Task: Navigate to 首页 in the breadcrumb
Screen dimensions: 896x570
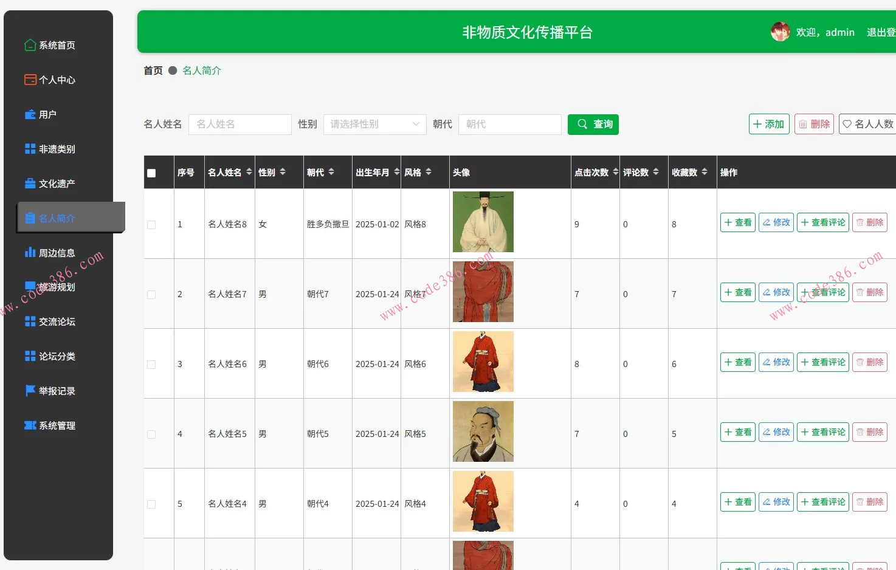Action: pyautogui.click(x=153, y=70)
